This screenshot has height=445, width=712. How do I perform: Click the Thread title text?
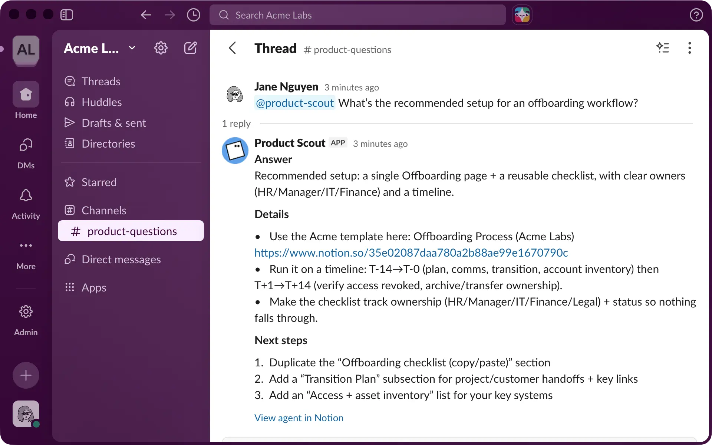click(x=276, y=48)
